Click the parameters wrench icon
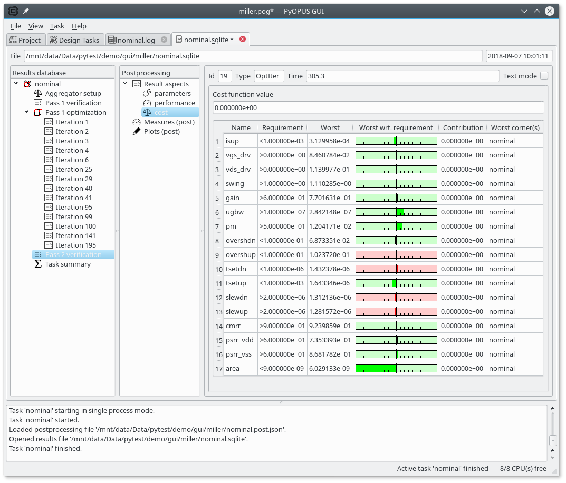Image resolution: width=566 pixels, height=483 pixels. click(147, 93)
